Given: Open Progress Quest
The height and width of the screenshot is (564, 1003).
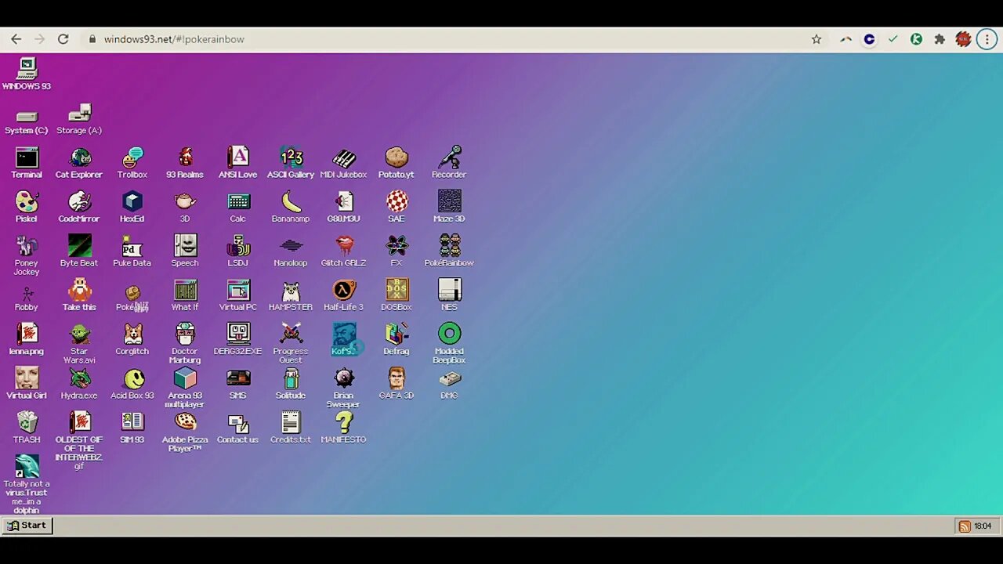Looking at the screenshot, I should [x=291, y=343].
